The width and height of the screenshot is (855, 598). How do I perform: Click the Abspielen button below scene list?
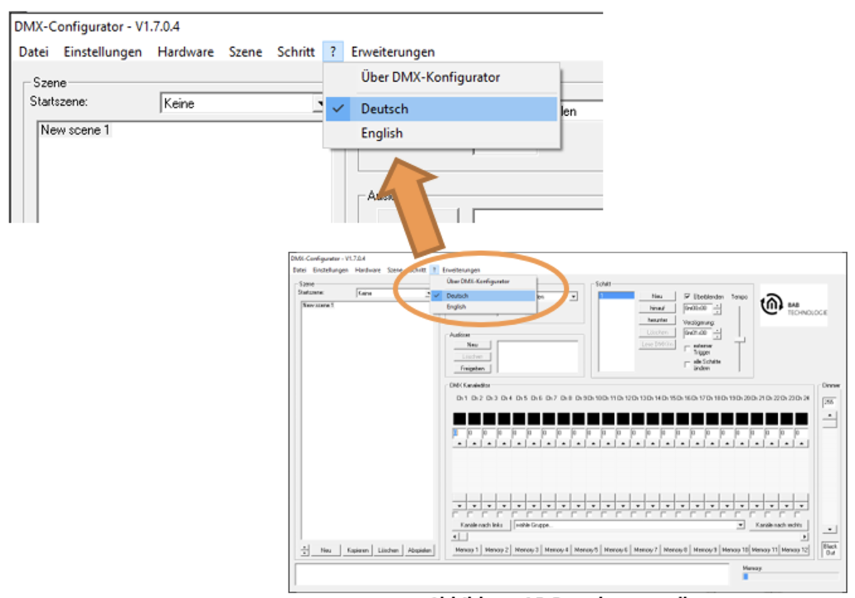pos(419,550)
